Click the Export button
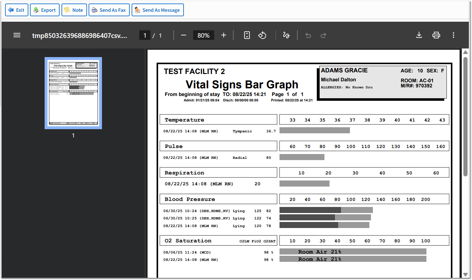This screenshot has width=472, height=280. point(45,10)
